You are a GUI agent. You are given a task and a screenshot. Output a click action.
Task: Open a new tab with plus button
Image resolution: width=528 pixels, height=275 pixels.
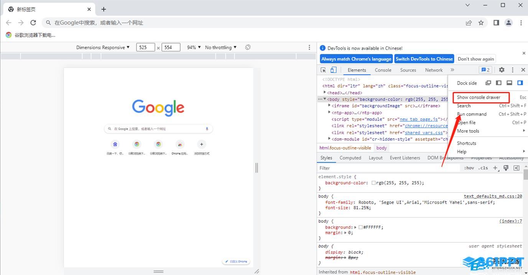(x=104, y=9)
